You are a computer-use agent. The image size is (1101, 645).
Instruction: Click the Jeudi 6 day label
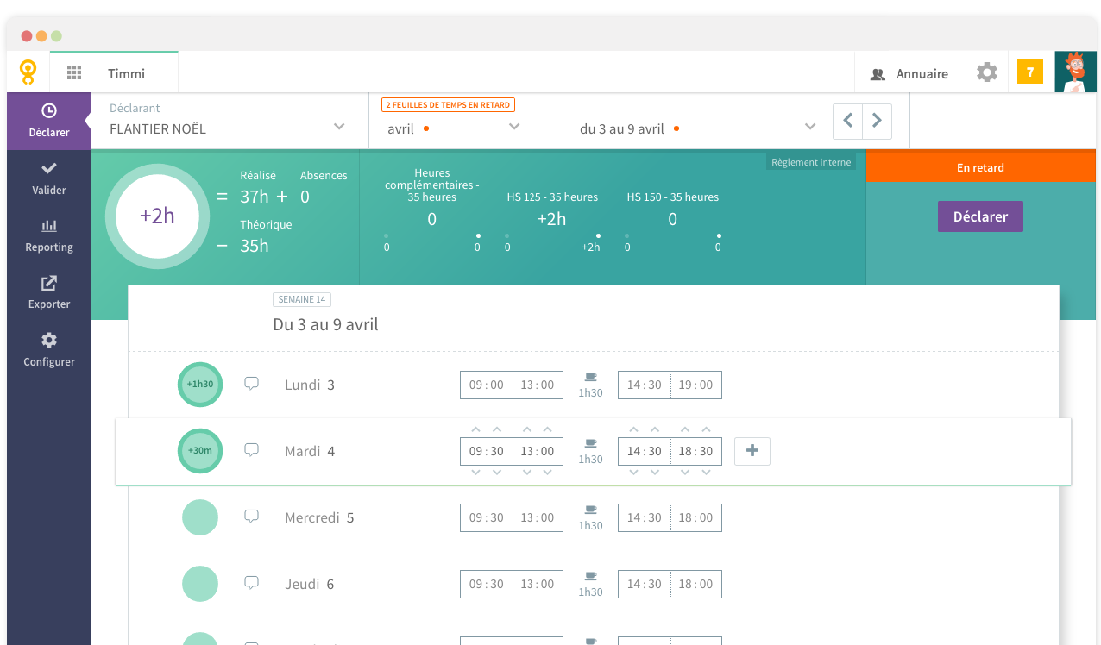(x=309, y=585)
